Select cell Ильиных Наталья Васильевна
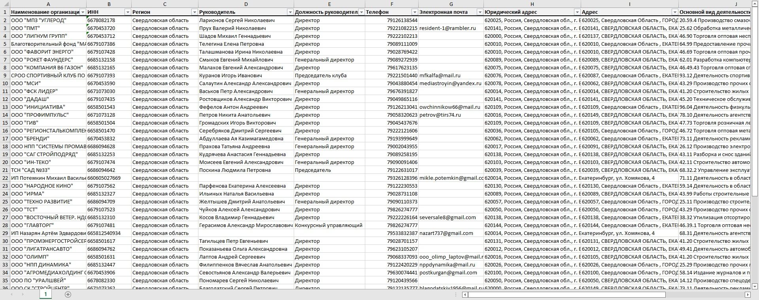The width and height of the screenshot is (759, 300). (x=246, y=194)
